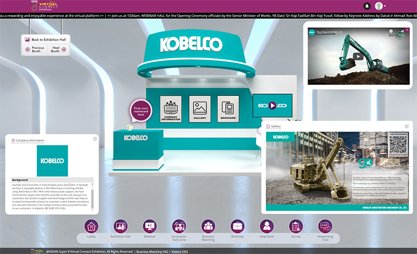Viewport: 417px width, 254px height.
Task: Open the Gallery booth panel
Action: pos(200,109)
